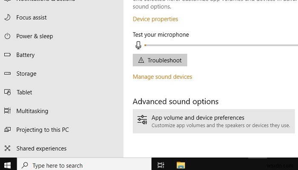Click the Multitasking icon
Viewport: 298px width, 170px height.
click(7, 111)
